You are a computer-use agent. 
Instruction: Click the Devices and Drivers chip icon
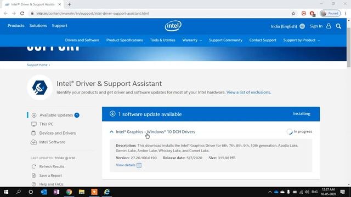33,133
